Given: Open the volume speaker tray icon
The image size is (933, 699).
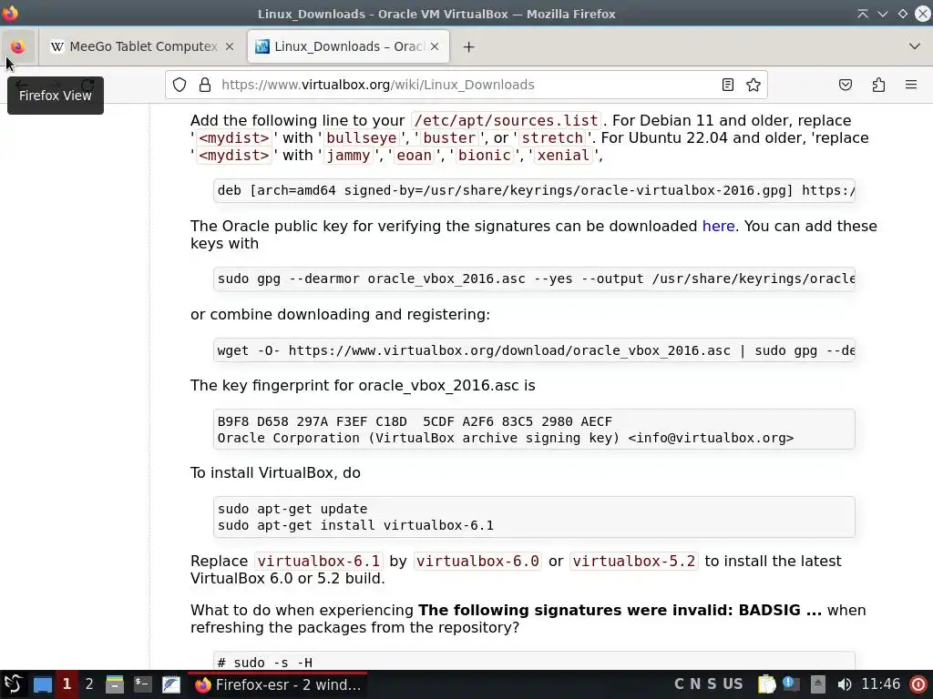Looking at the screenshot, I should (844, 684).
